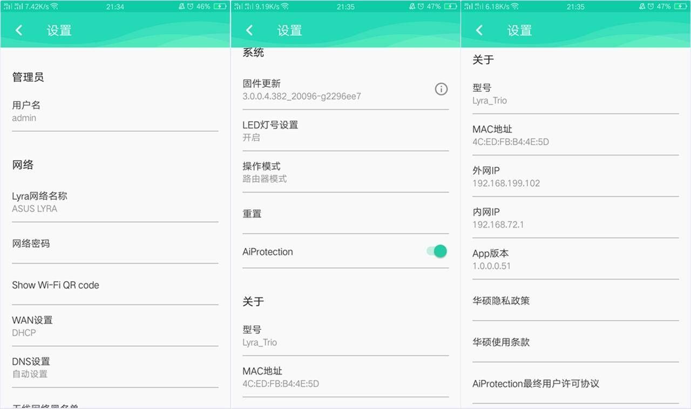Tap Wi-Fi icon beside 6.18K/s speed
Image resolution: width=691 pixels, height=409 pixels.
(514, 6)
